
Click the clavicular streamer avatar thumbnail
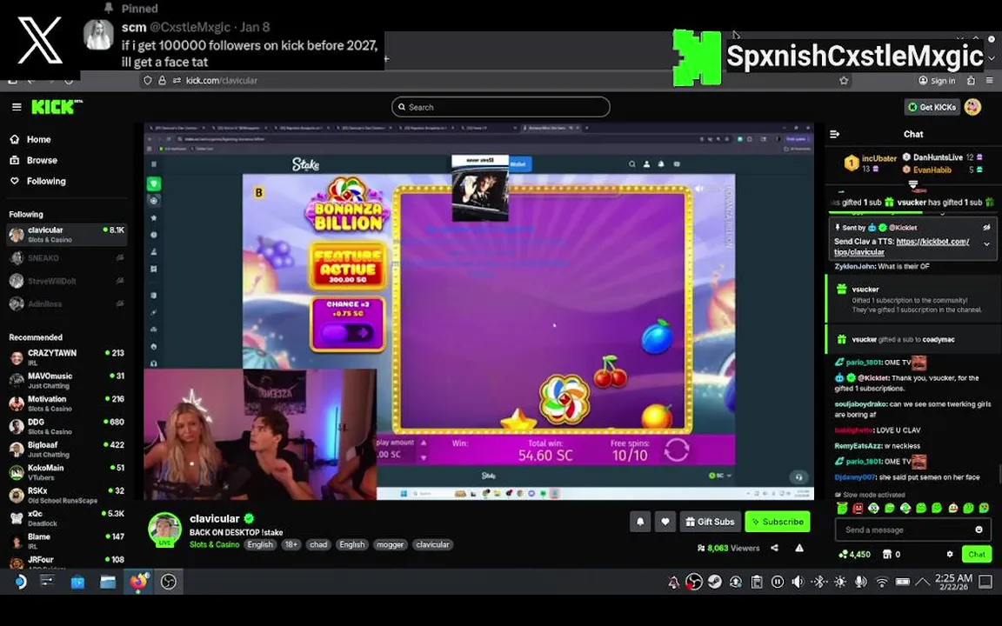tap(165, 529)
